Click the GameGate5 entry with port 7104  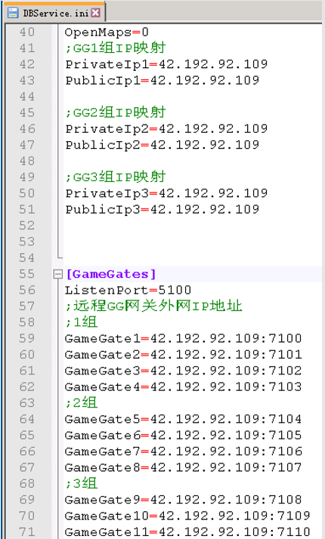(x=183, y=419)
